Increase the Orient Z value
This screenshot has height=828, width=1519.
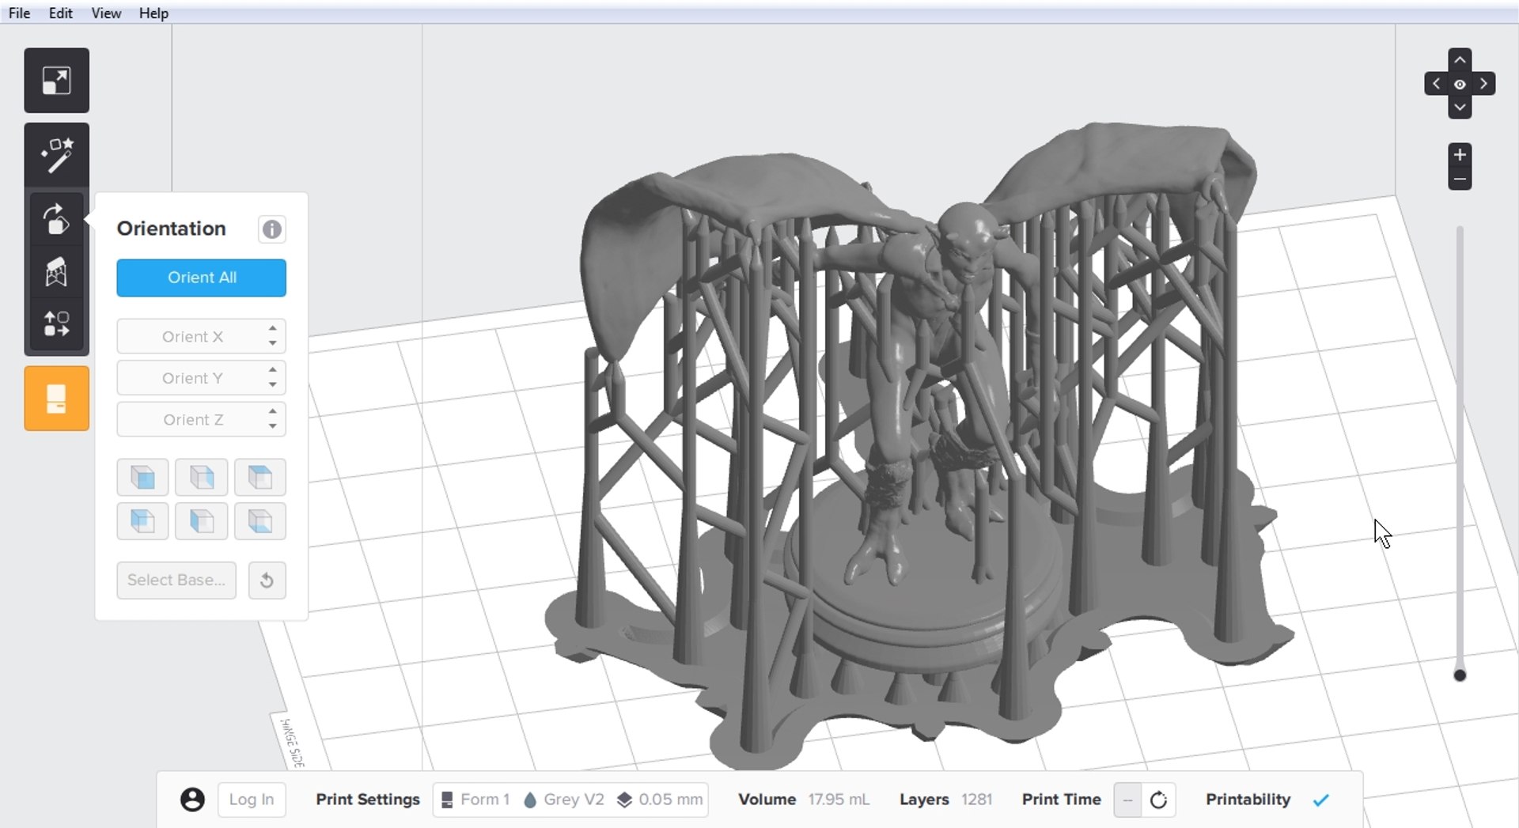click(272, 411)
